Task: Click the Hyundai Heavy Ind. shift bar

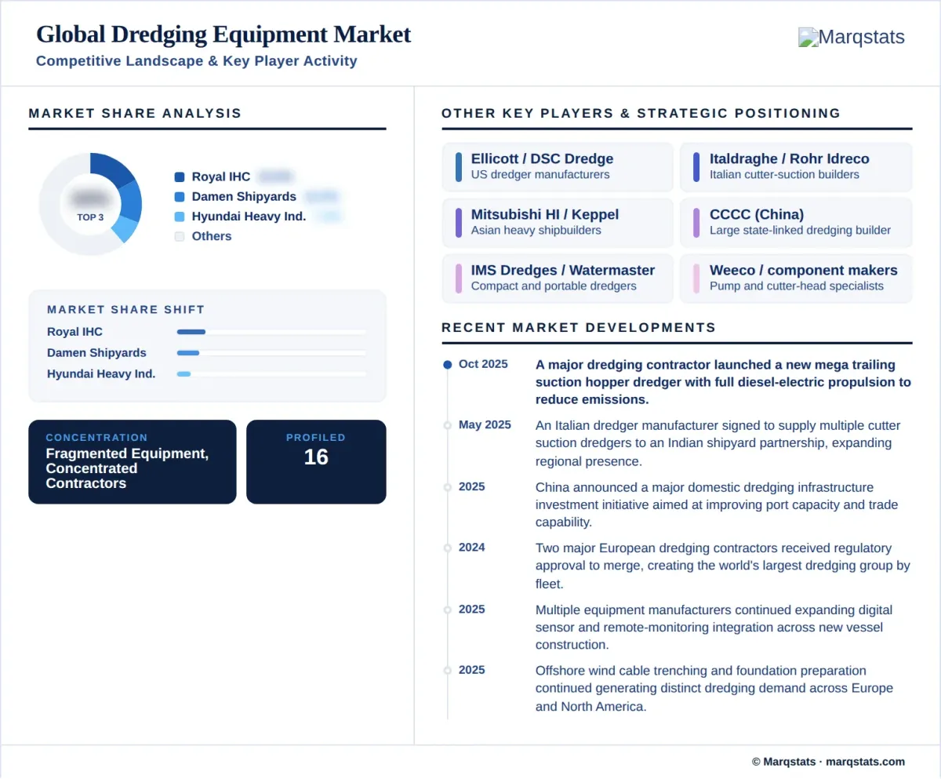Action: pos(271,374)
